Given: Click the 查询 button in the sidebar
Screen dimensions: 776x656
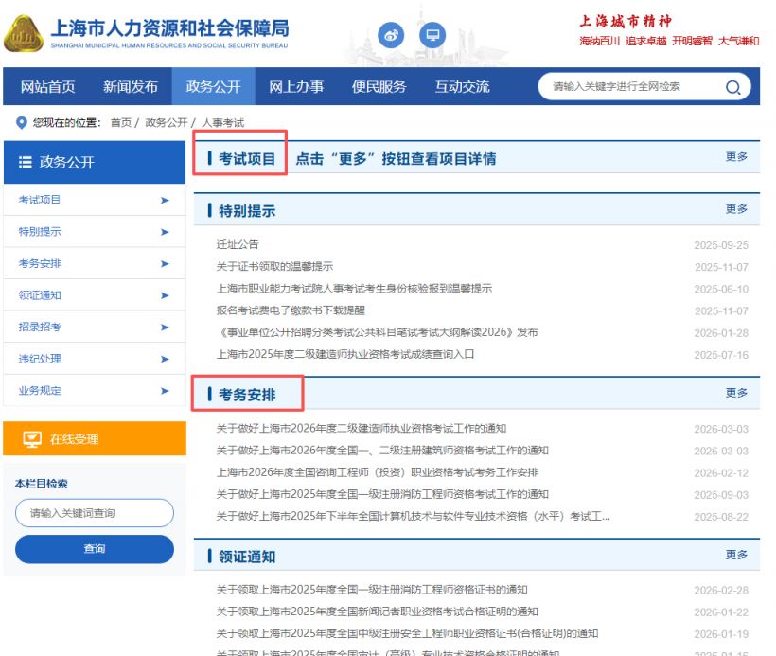Looking at the screenshot, I should [x=95, y=549].
